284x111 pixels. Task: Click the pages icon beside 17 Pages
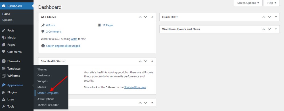click(x=99, y=25)
